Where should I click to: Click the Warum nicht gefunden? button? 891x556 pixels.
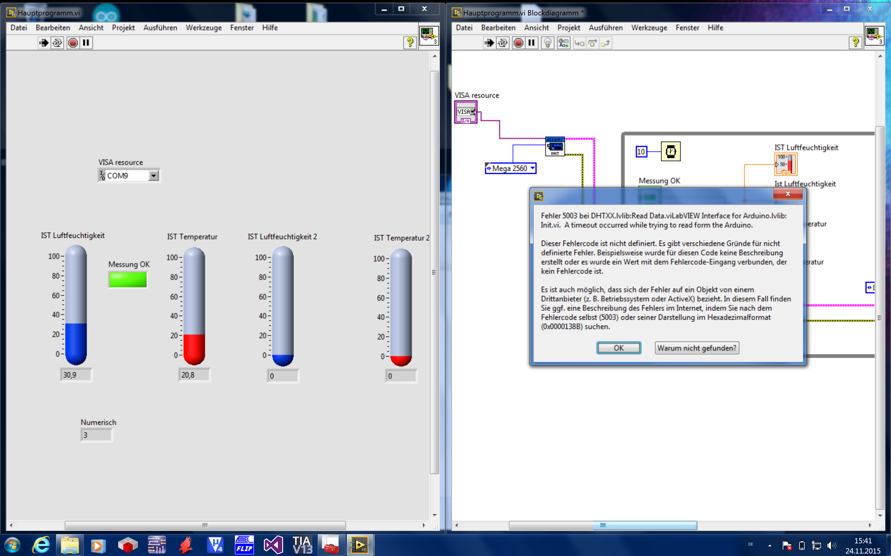(697, 348)
